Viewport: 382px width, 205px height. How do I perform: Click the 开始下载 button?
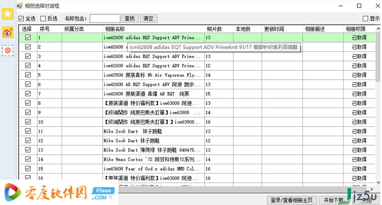point(334,200)
